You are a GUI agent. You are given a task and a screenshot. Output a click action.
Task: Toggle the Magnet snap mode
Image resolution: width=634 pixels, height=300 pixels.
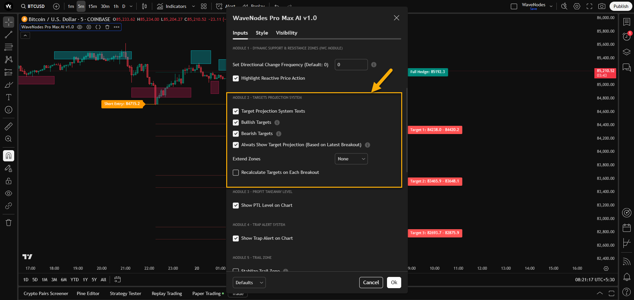(9, 156)
